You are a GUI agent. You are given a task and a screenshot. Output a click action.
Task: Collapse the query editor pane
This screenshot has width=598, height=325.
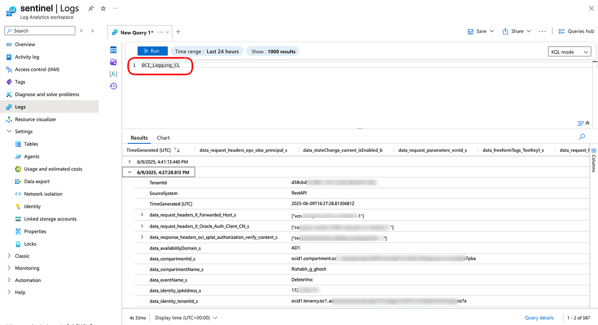[x=586, y=123]
